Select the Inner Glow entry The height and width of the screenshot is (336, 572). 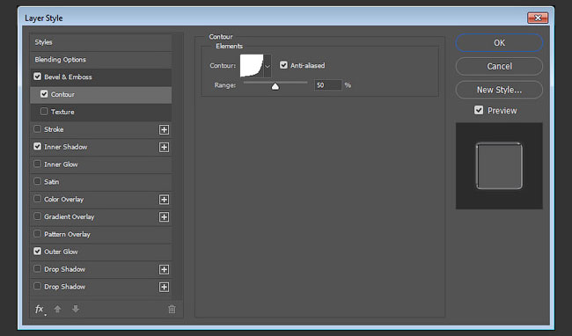tap(100, 164)
